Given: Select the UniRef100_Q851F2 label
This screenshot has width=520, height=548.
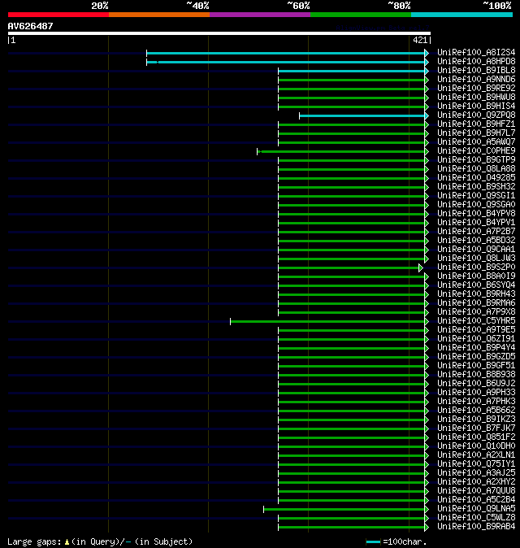Looking at the screenshot, I should pyautogui.click(x=476, y=437).
